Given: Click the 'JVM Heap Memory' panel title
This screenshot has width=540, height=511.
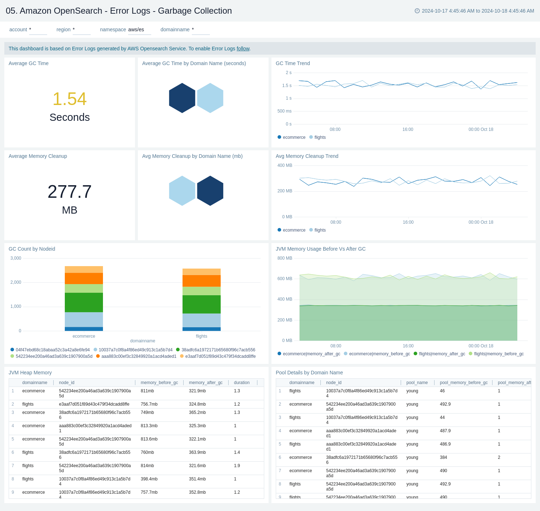Looking at the screenshot, I should [x=30, y=373].
